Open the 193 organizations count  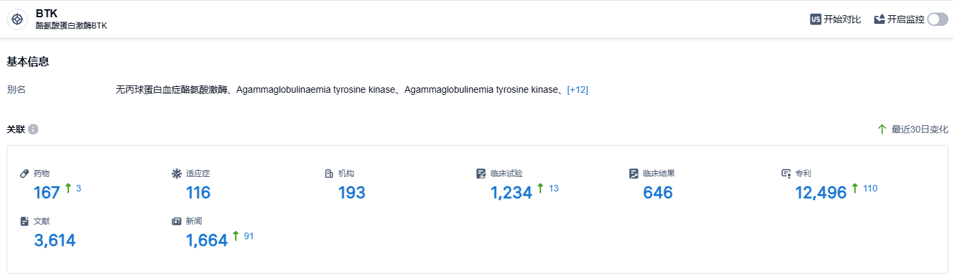point(352,193)
